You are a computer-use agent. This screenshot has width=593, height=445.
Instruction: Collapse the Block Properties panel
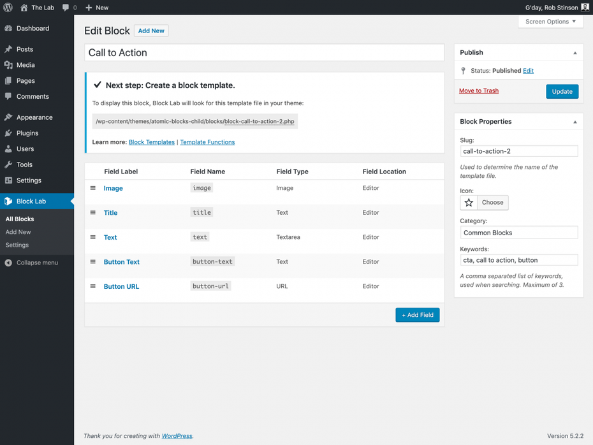pyautogui.click(x=575, y=122)
